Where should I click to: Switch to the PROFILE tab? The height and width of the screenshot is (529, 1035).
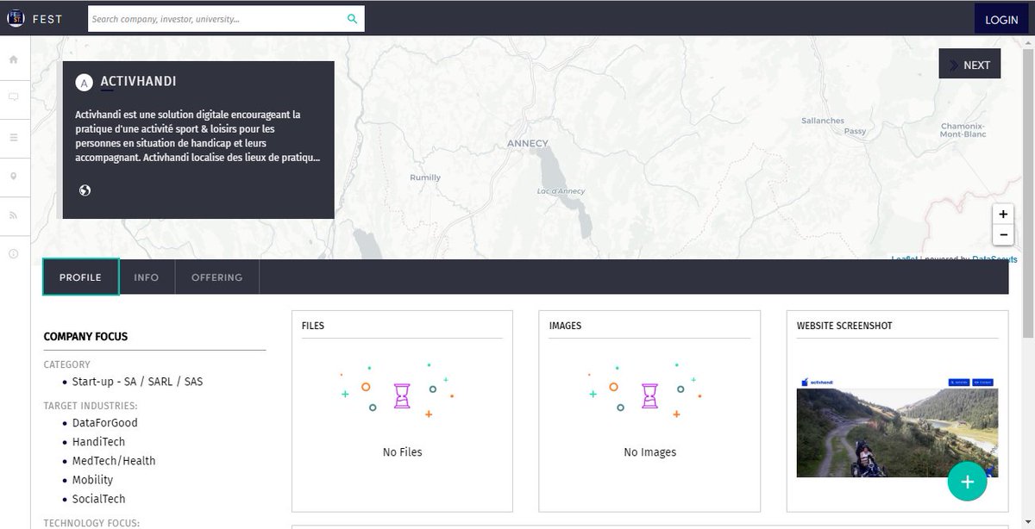81,277
